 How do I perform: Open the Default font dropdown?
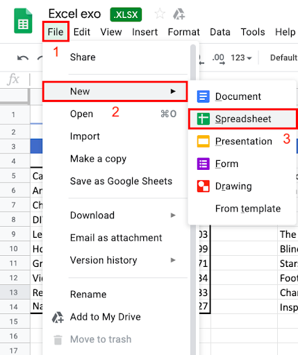click(x=283, y=58)
